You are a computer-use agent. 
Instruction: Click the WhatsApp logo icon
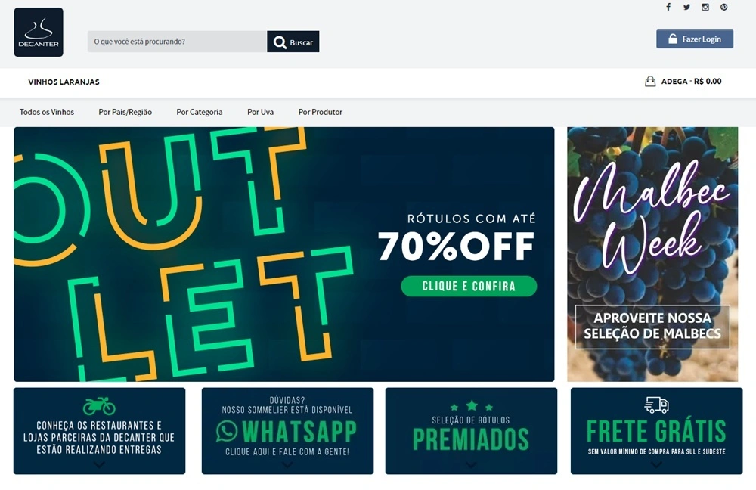(227, 431)
